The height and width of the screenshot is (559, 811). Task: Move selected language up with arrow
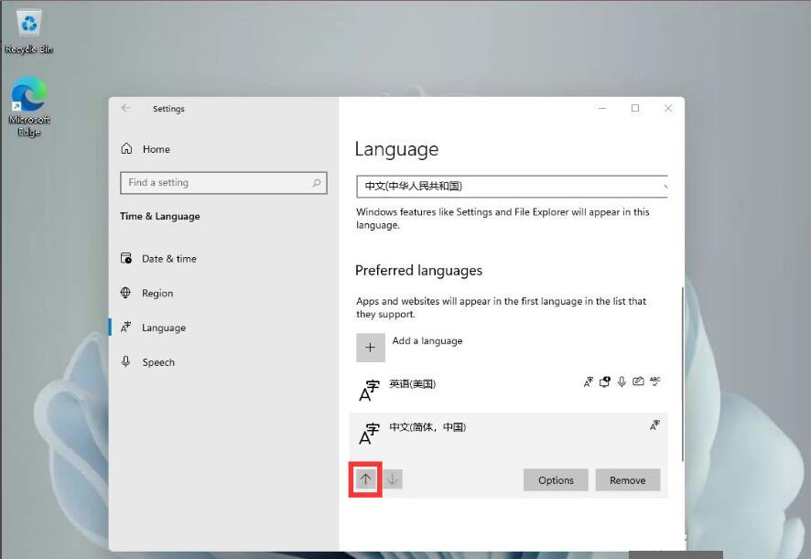pos(365,479)
